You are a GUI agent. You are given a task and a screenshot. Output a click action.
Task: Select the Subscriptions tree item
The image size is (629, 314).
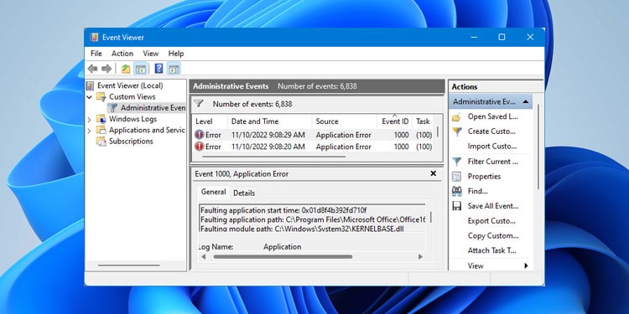131,141
